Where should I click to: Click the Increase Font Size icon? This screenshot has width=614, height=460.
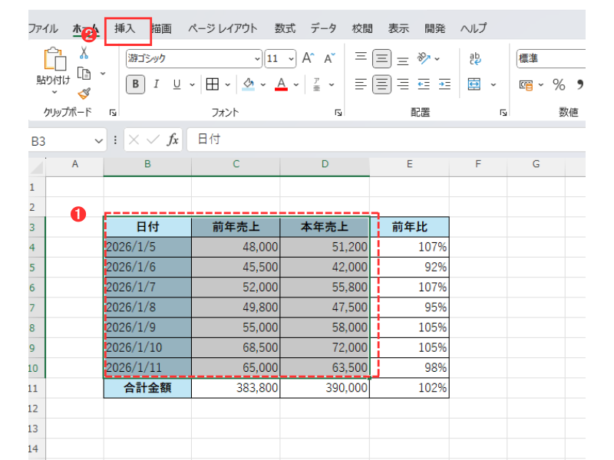[308, 58]
